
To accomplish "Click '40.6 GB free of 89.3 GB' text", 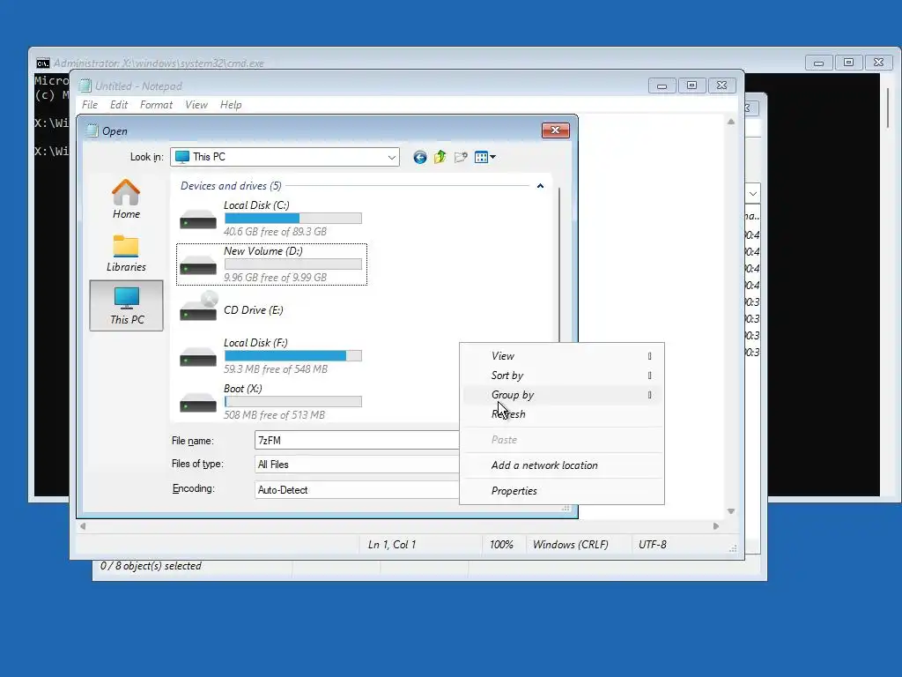I will click(x=275, y=232).
